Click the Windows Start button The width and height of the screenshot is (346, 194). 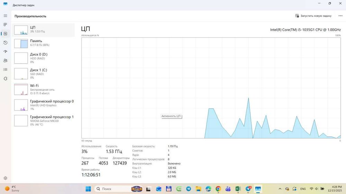[88, 189]
